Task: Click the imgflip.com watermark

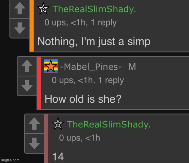Action: point(10,160)
